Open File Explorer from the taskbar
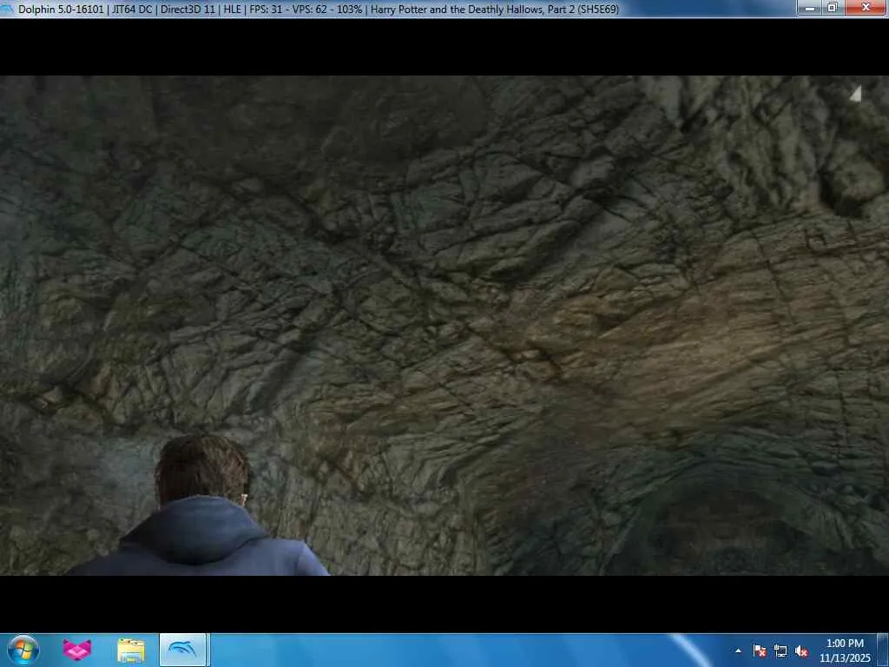This screenshot has width=889, height=667. [x=131, y=650]
